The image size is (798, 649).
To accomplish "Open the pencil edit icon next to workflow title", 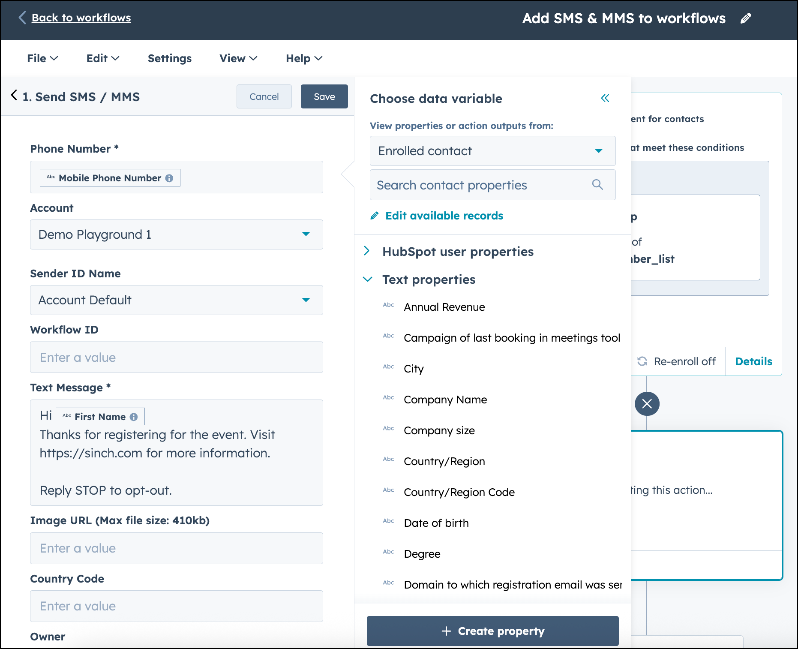I will point(745,18).
